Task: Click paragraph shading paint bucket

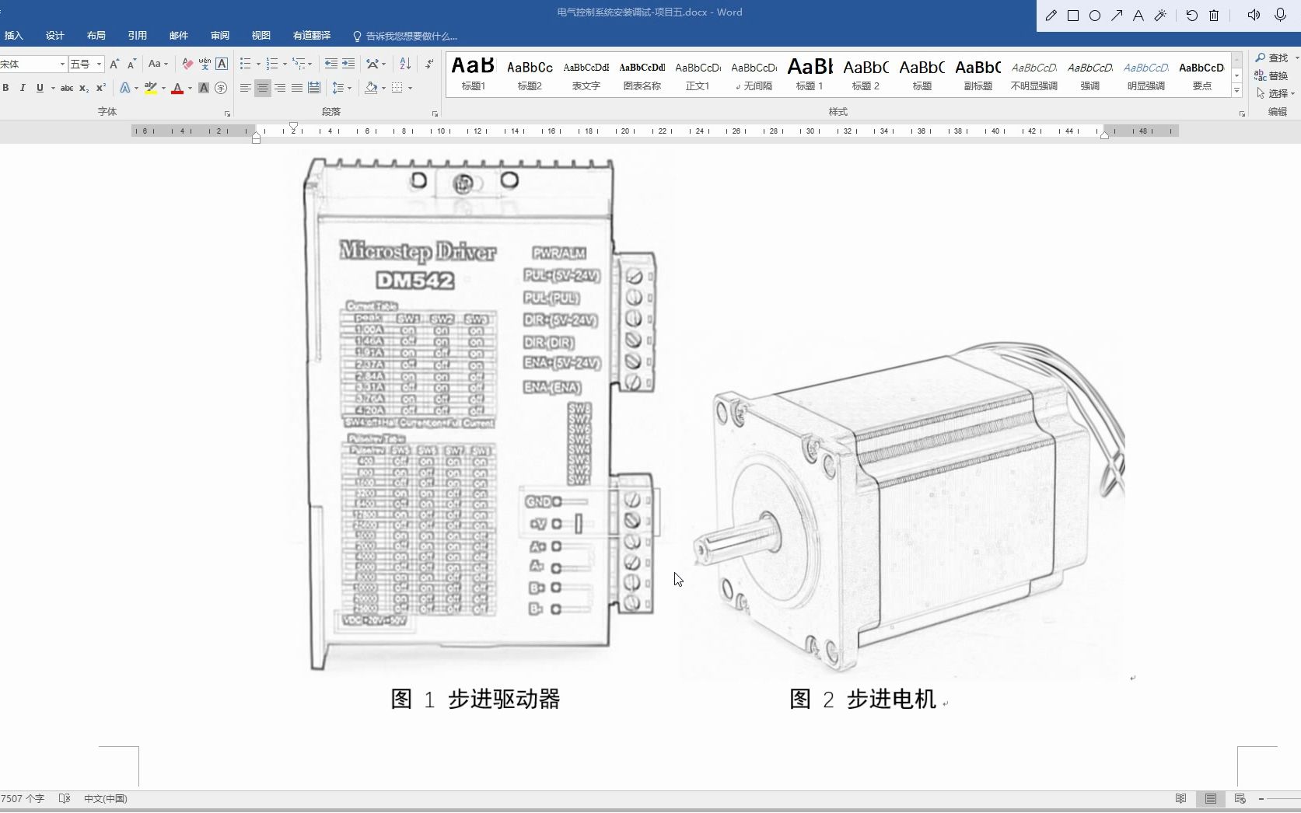Action: click(371, 88)
